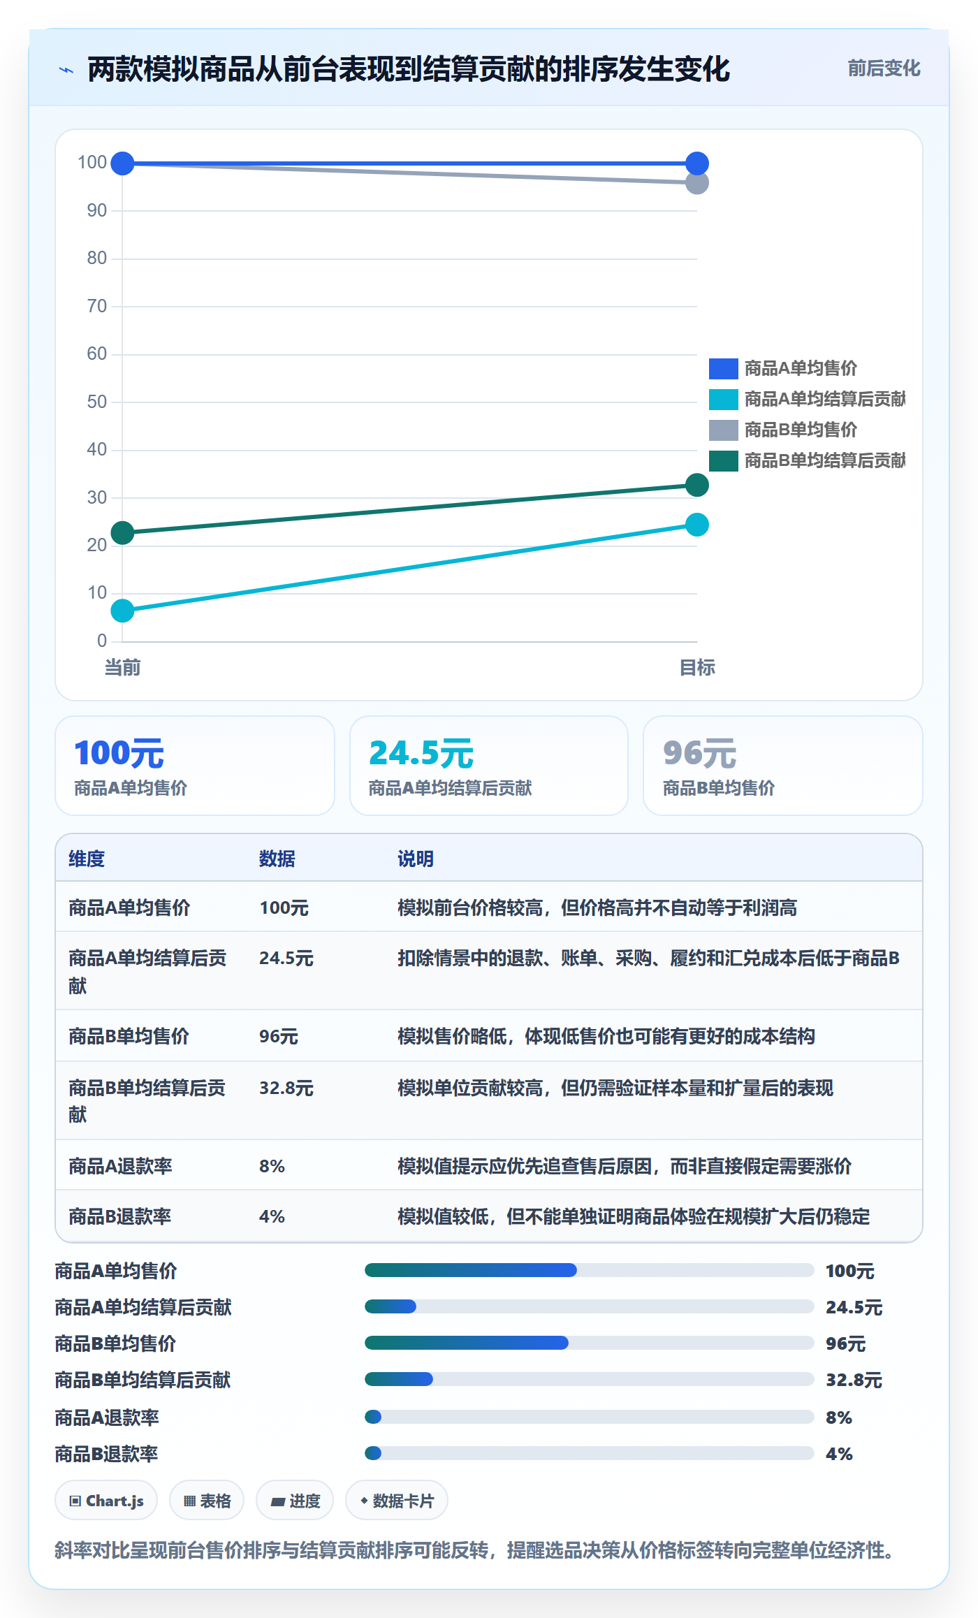Viewport: 978px width, 1618px height.
Task: Click gray data point at 目标 near 96
Action: (696, 183)
